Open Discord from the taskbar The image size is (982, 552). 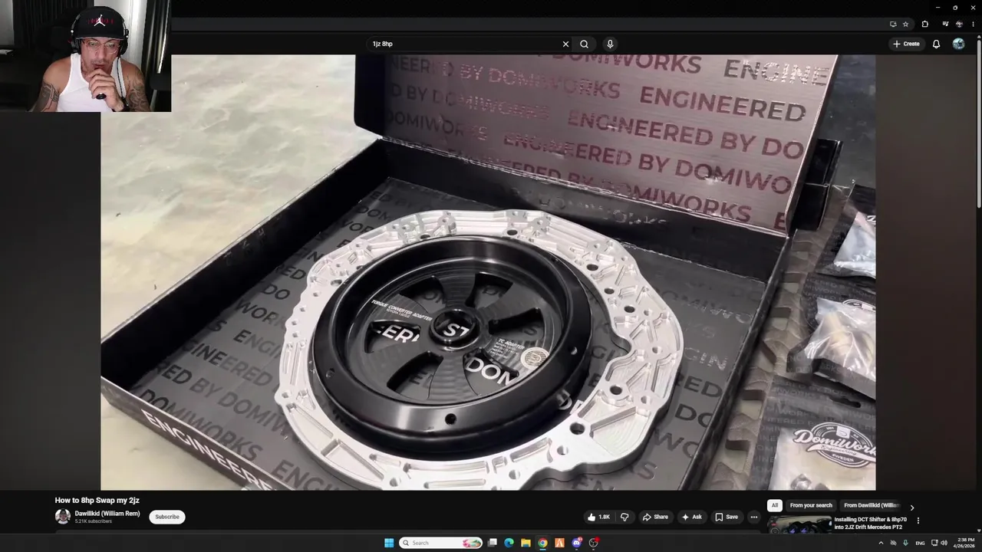tap(576, 543)
